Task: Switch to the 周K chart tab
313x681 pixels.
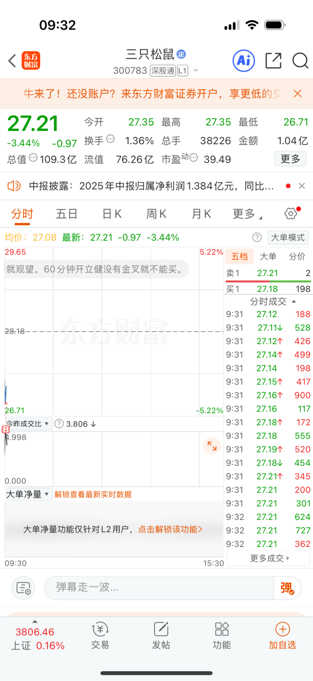Action: tap(156, 214)
